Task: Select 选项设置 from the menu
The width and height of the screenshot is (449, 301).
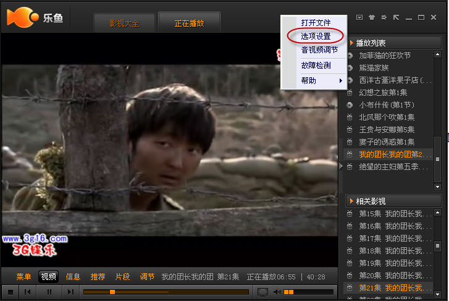Action: (x=316, y=36)
